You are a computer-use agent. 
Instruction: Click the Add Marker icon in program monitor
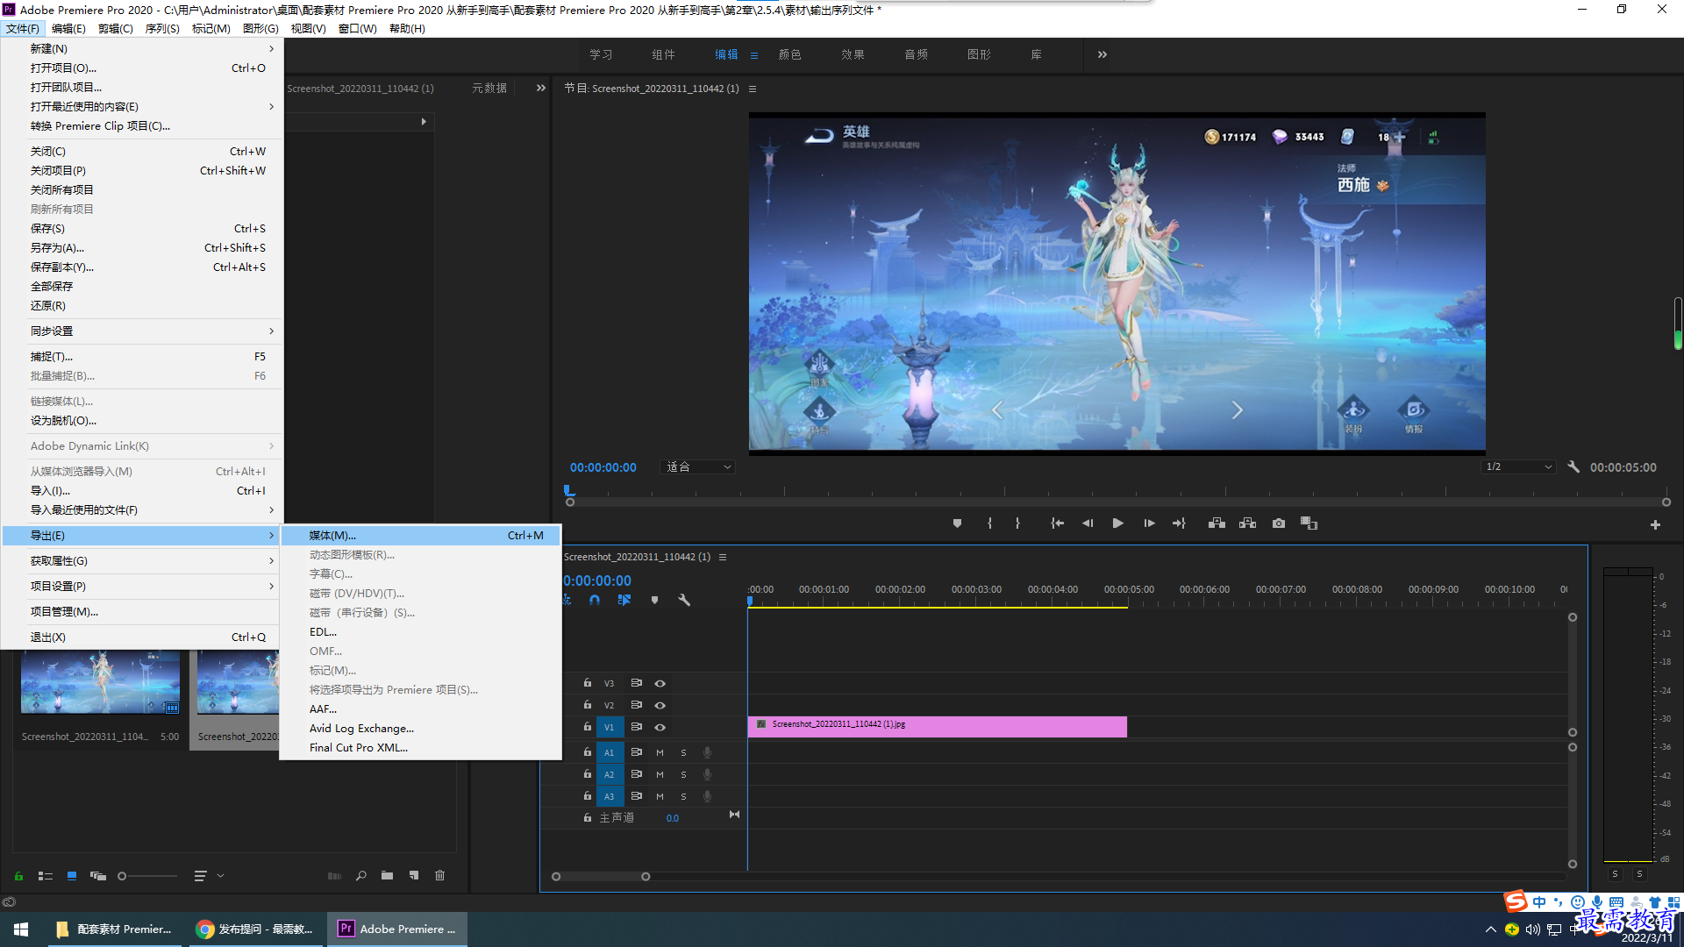click(957, 523)
